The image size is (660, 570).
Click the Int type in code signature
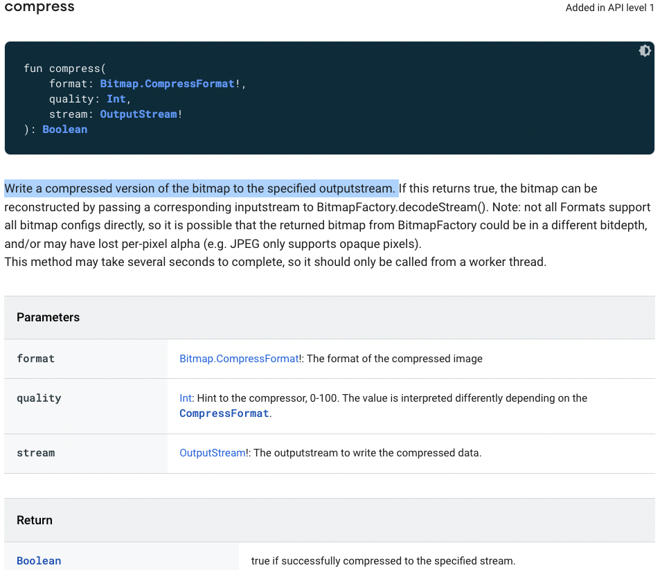(x=116, y=99)
